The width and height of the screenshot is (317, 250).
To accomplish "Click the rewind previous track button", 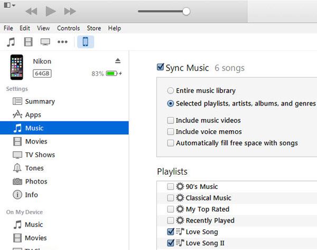I will point(31,11).
